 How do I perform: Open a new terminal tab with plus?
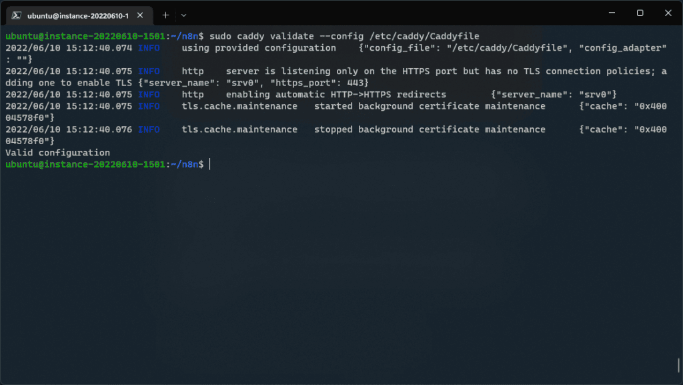(x=165, y=15)
